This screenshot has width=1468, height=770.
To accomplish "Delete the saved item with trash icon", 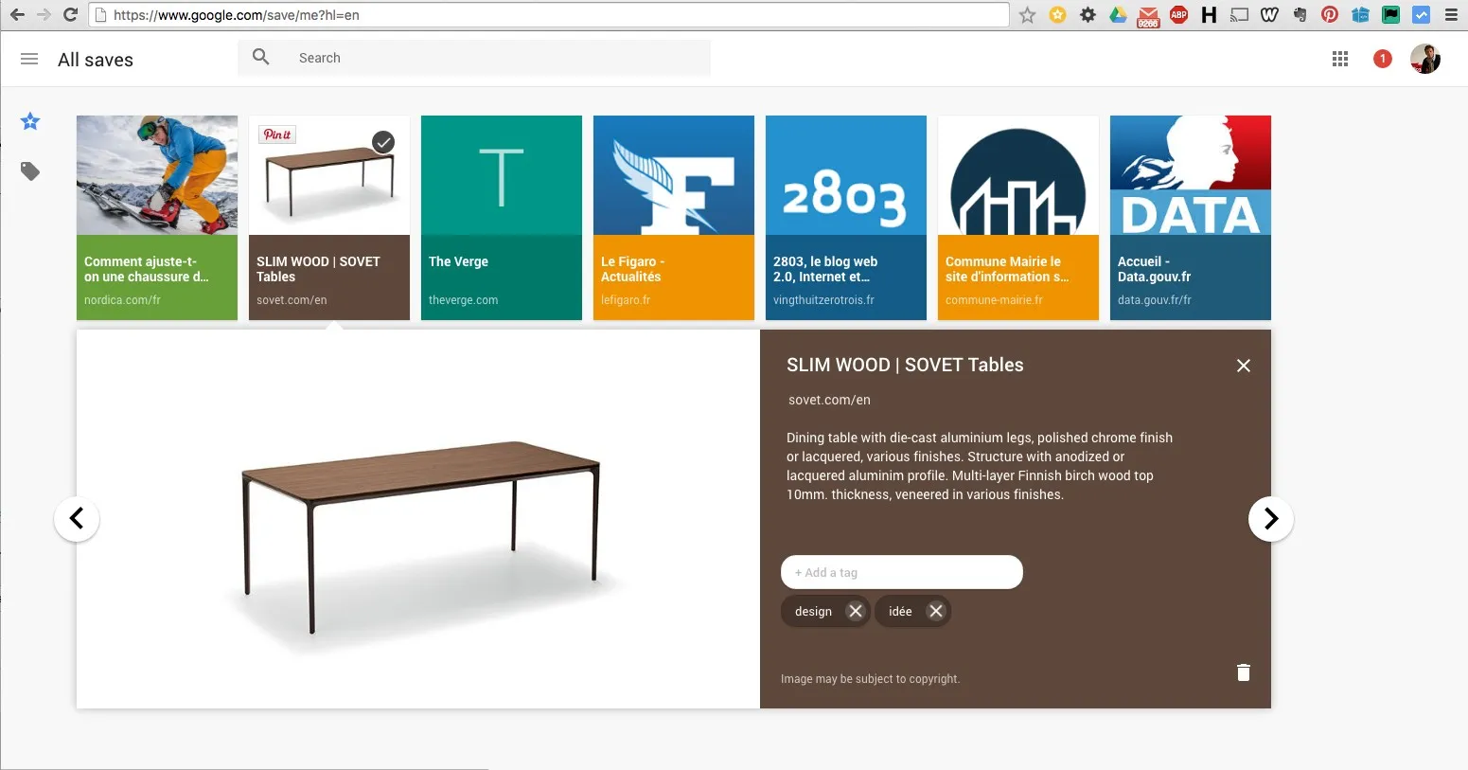I will [x=1244, y=672].
